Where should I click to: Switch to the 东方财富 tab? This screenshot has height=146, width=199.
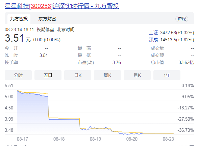coord(47,19)
